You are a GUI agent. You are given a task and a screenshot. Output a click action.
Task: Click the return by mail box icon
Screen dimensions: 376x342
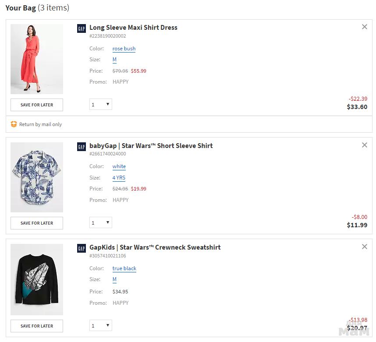click(14, 124)
